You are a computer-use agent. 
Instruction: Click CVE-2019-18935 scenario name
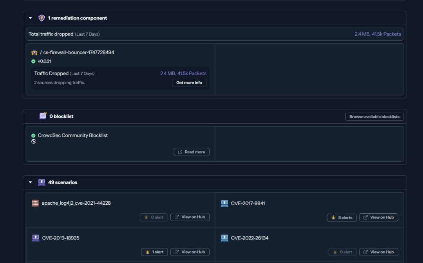click(x=61, y=238)
